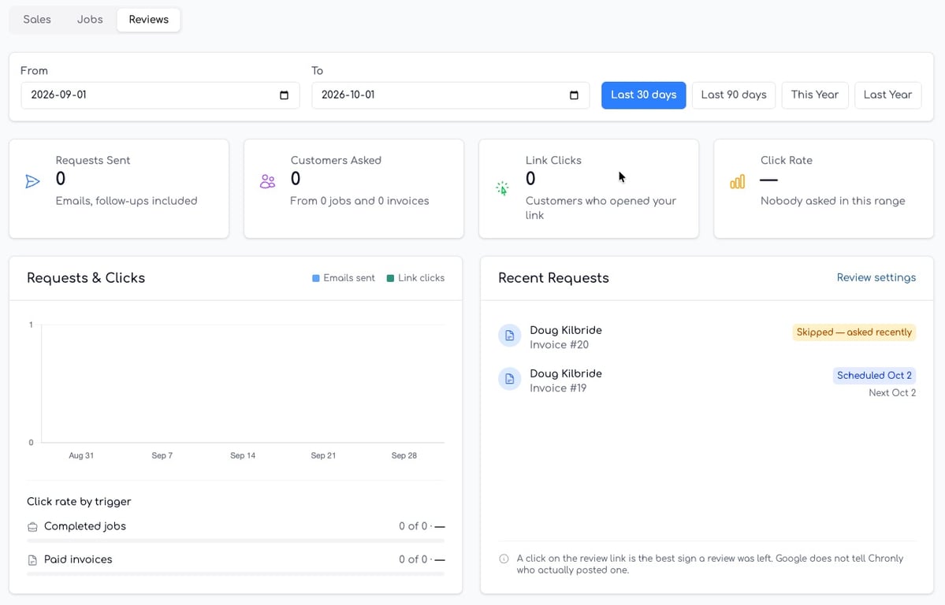Click the Customers Asked people icon
This screenshot has height=605, width=945.
click(268, 181)
